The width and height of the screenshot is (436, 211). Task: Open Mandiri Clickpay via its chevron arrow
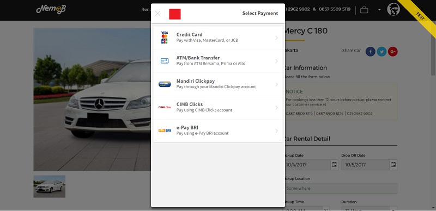coord(276,84)
